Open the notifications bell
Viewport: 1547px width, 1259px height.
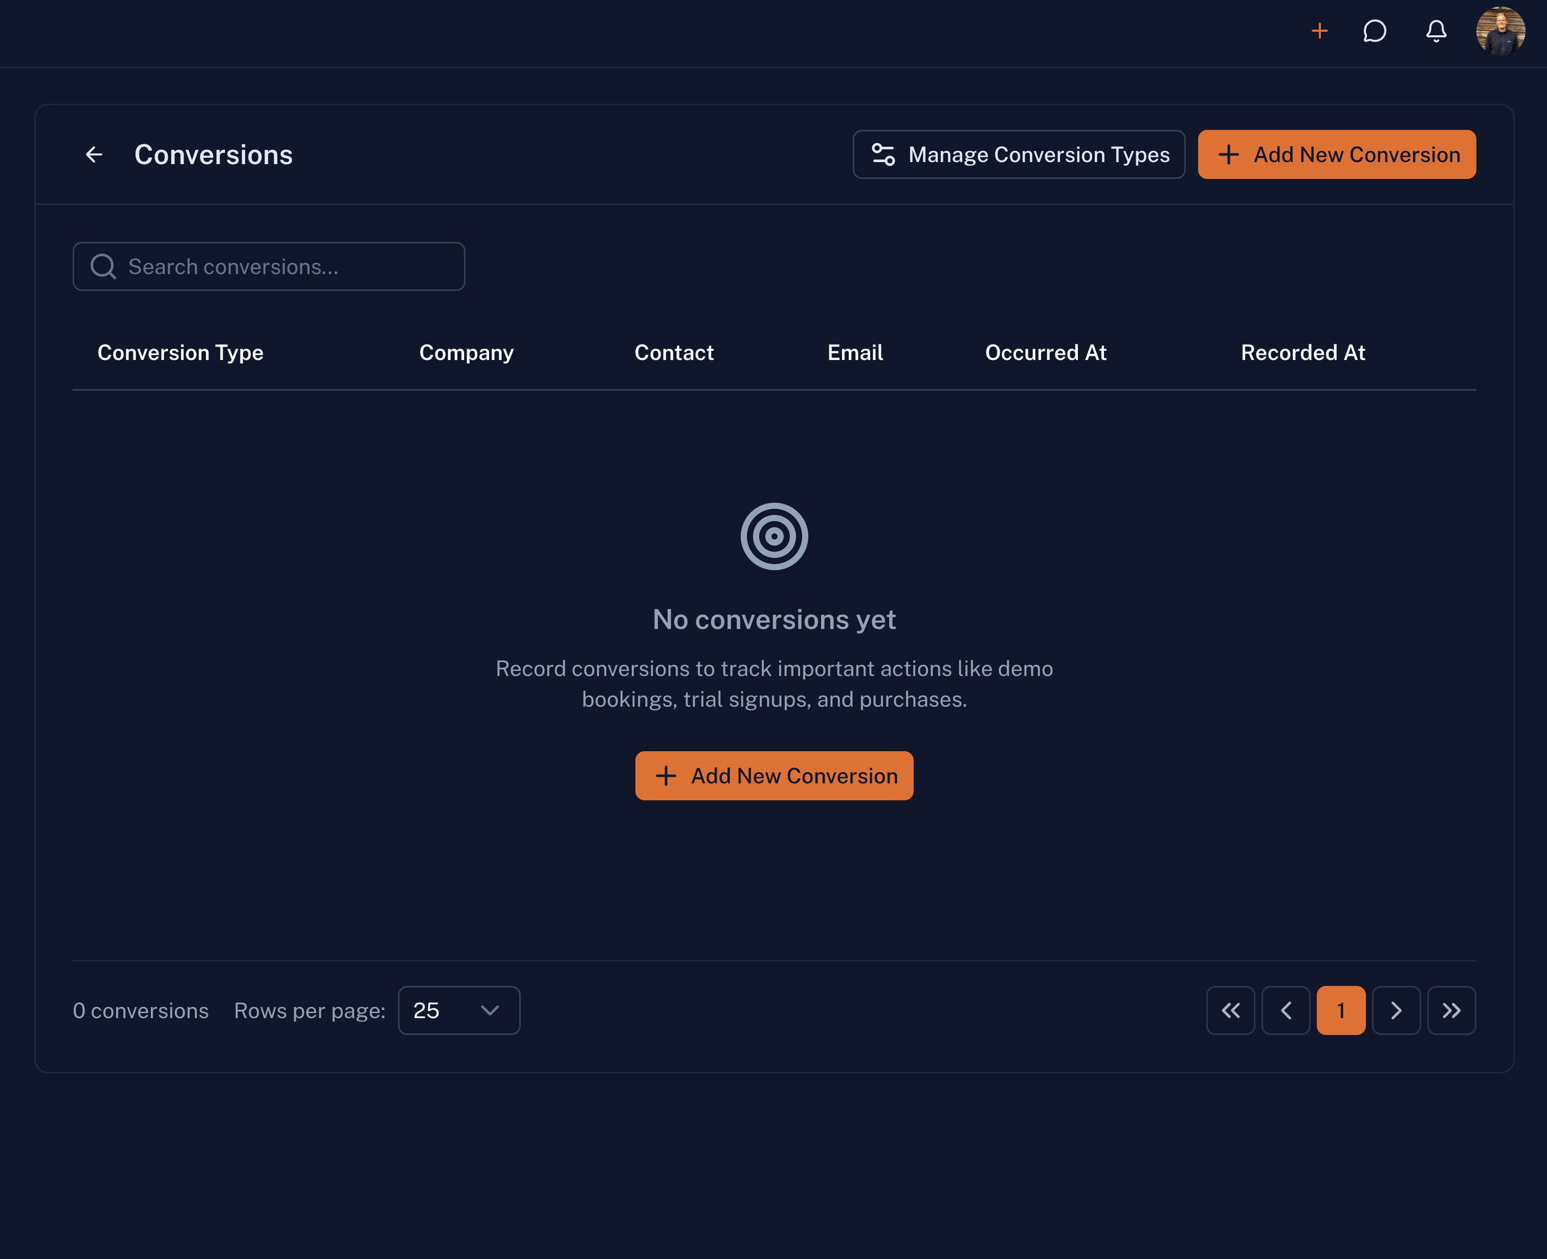coord(1436,31)
